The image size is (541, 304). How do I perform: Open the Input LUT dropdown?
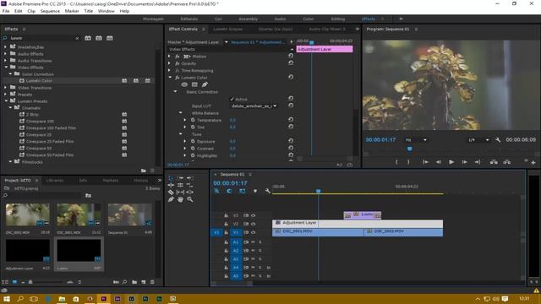(x=254, y=106)
